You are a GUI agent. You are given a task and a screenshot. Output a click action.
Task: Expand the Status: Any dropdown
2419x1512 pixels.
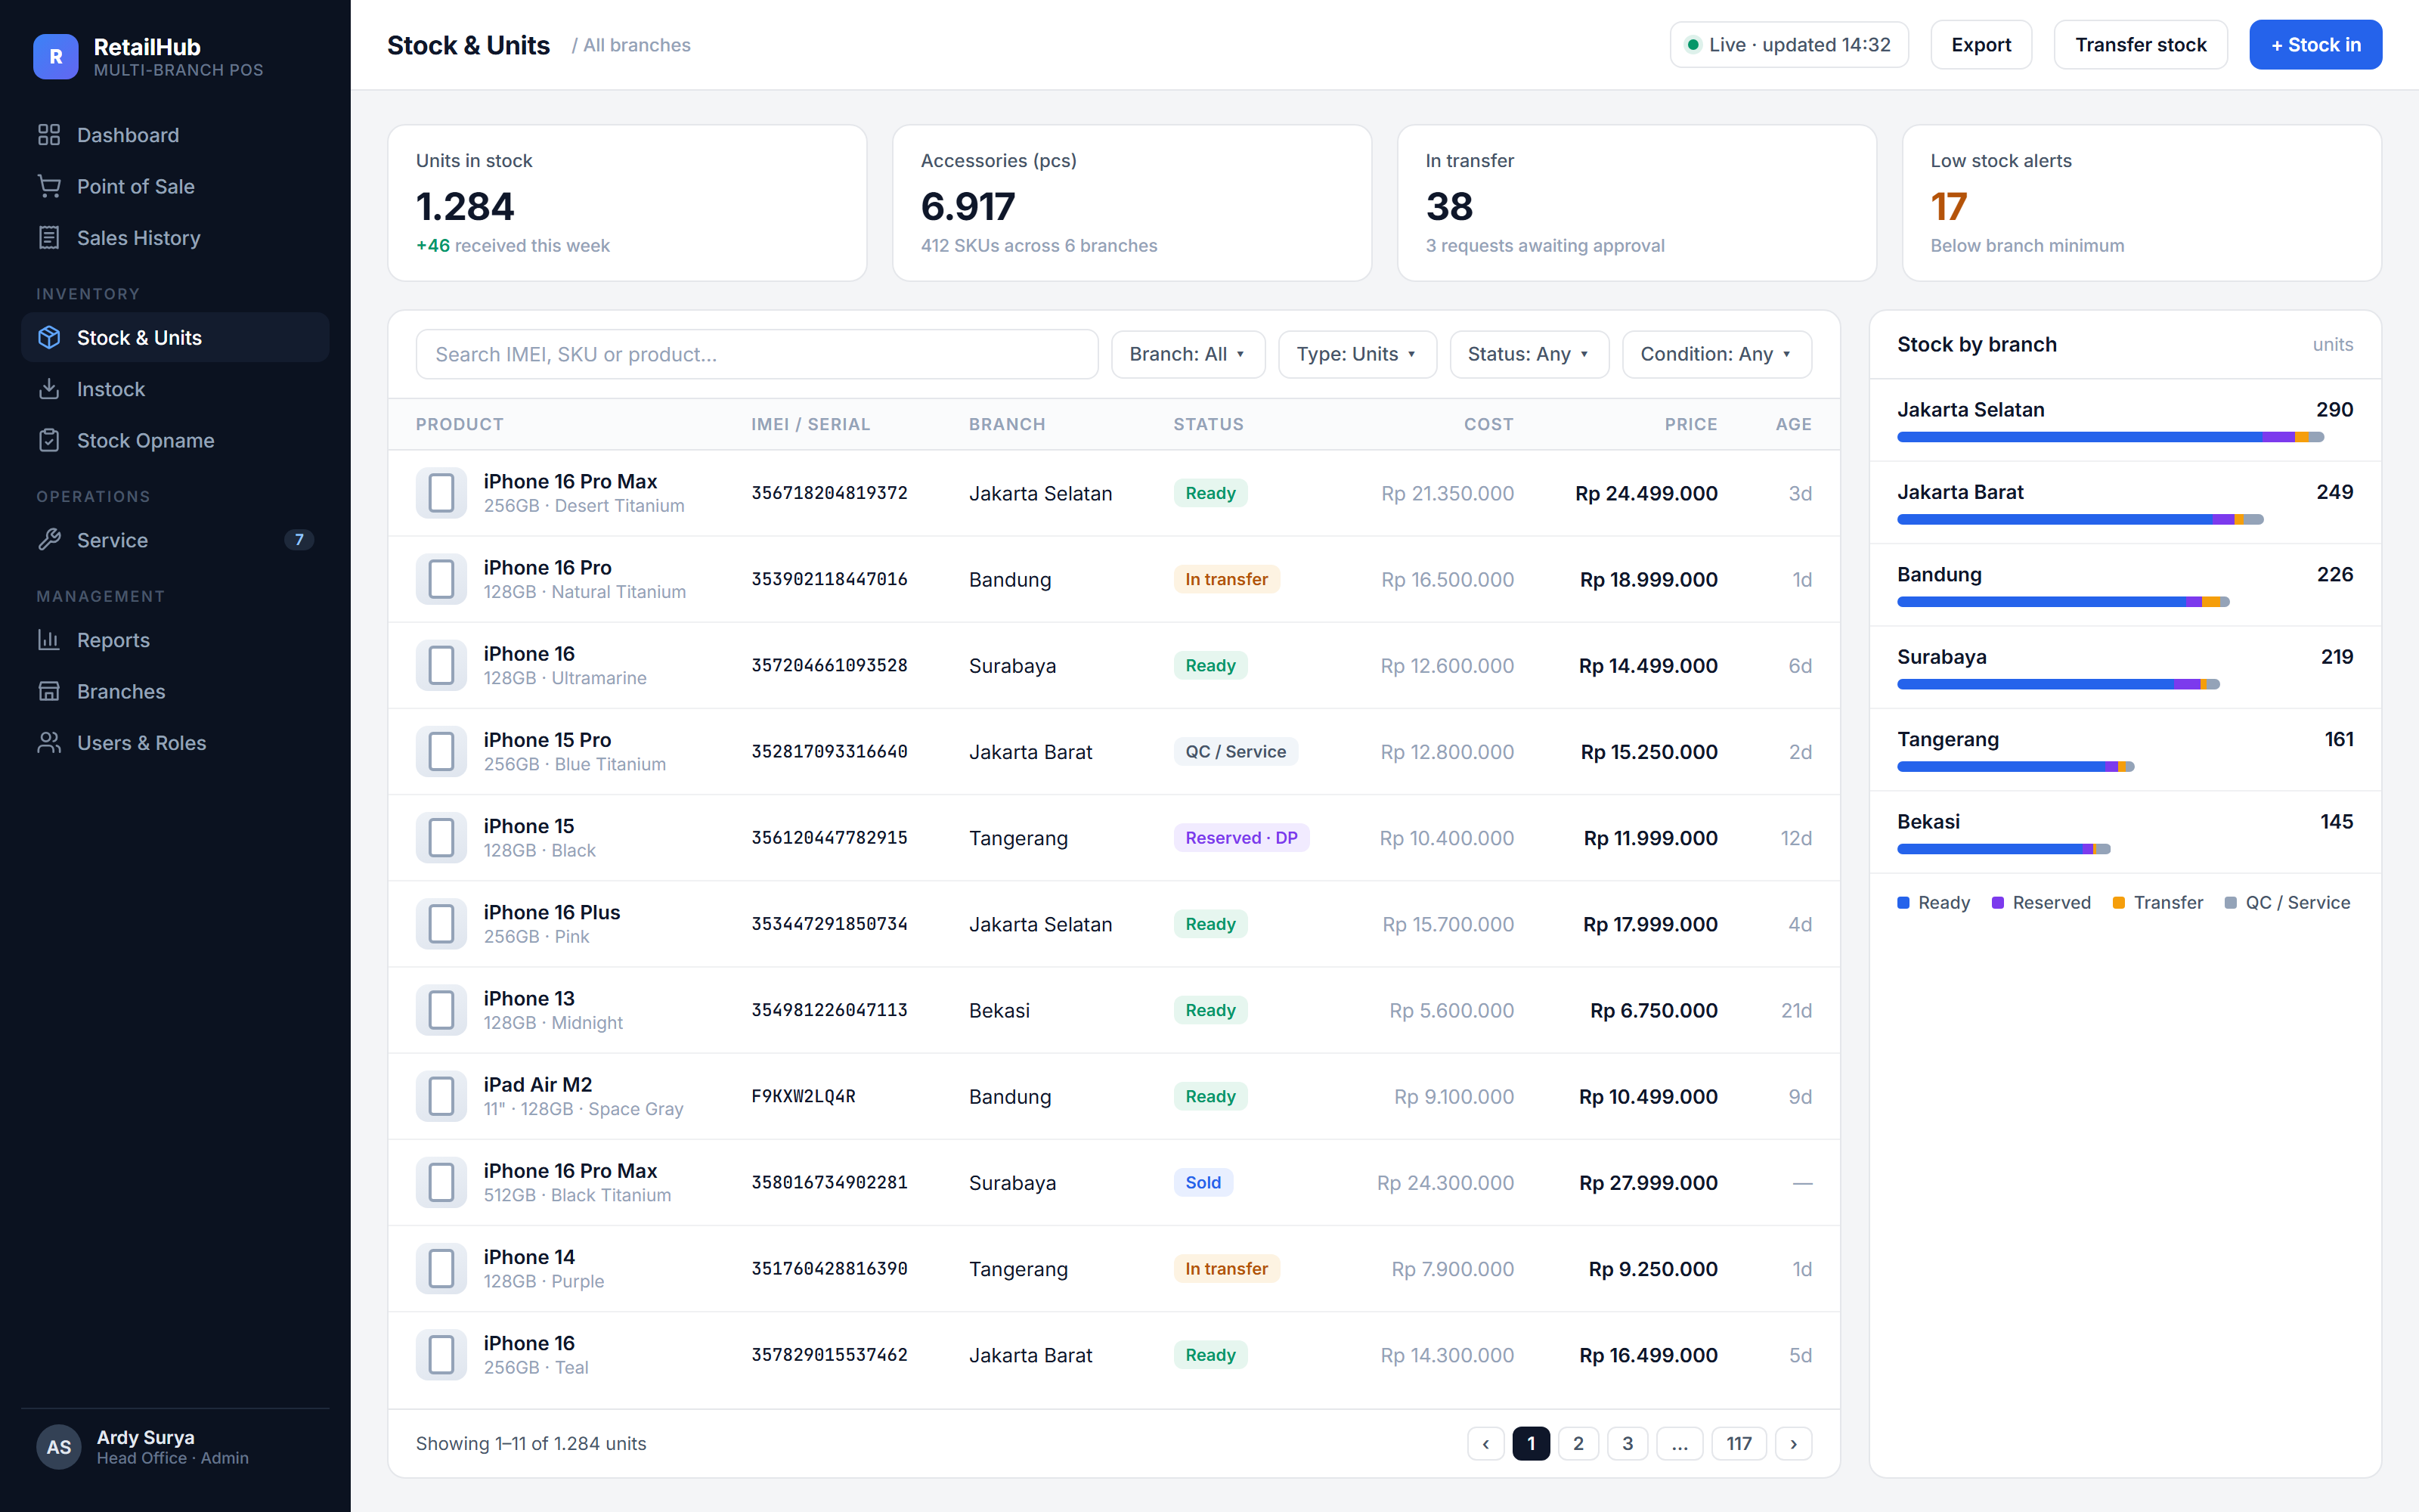(x=1529, y=354)
